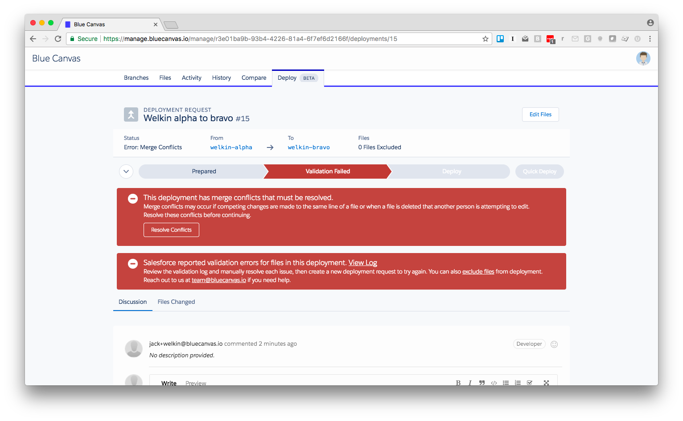Click the browser address bar URL
This screenshot has width=683, height=421.
pos(250,39)
